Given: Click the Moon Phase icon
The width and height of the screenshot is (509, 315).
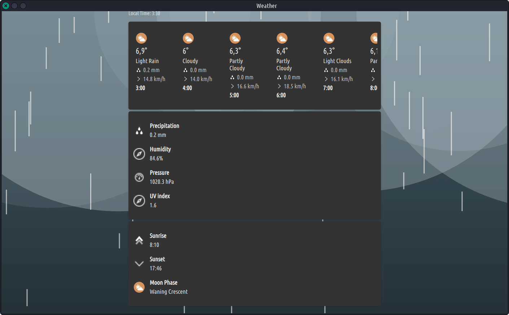Looking at the screenshot, I should (x=139, y=287).
